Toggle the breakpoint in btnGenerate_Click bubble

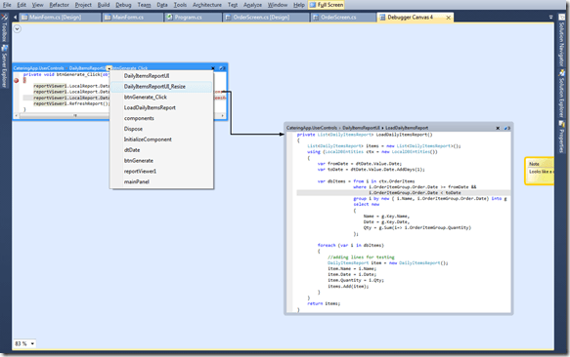(17, 80)
